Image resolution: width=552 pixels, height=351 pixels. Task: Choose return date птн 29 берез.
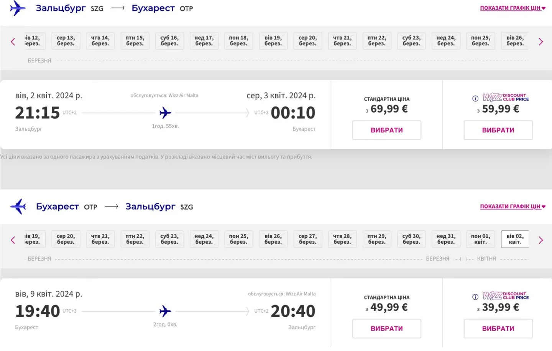click(x=377, y=239)
